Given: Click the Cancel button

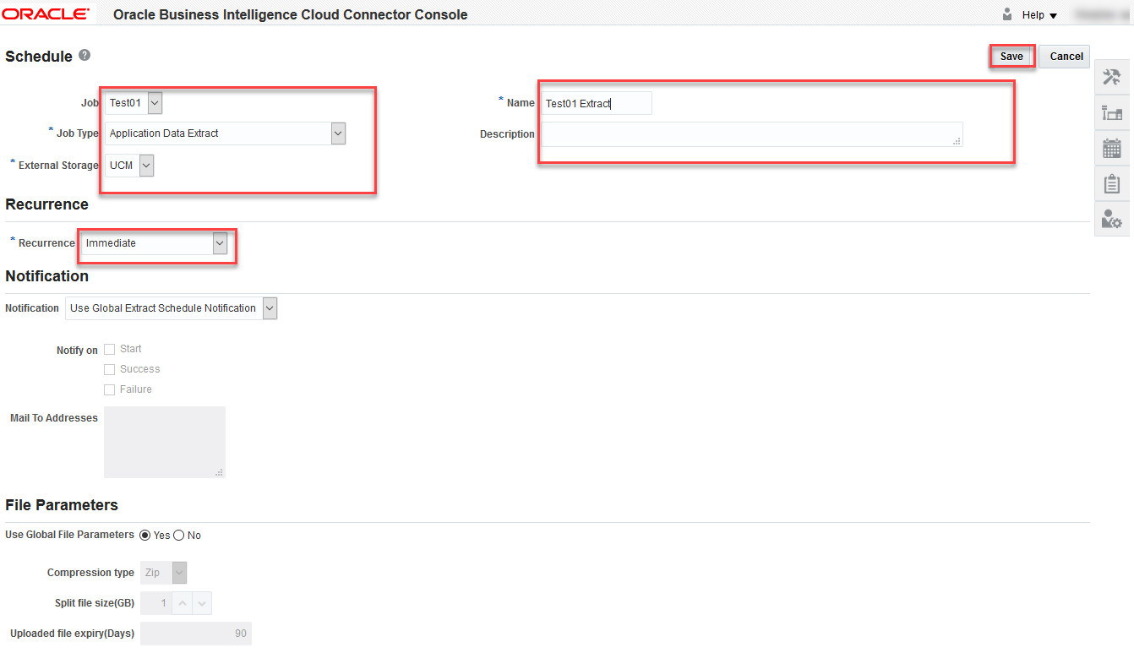Looking at the screenshot, I should pyautogui.click(x=1065, y=57).
